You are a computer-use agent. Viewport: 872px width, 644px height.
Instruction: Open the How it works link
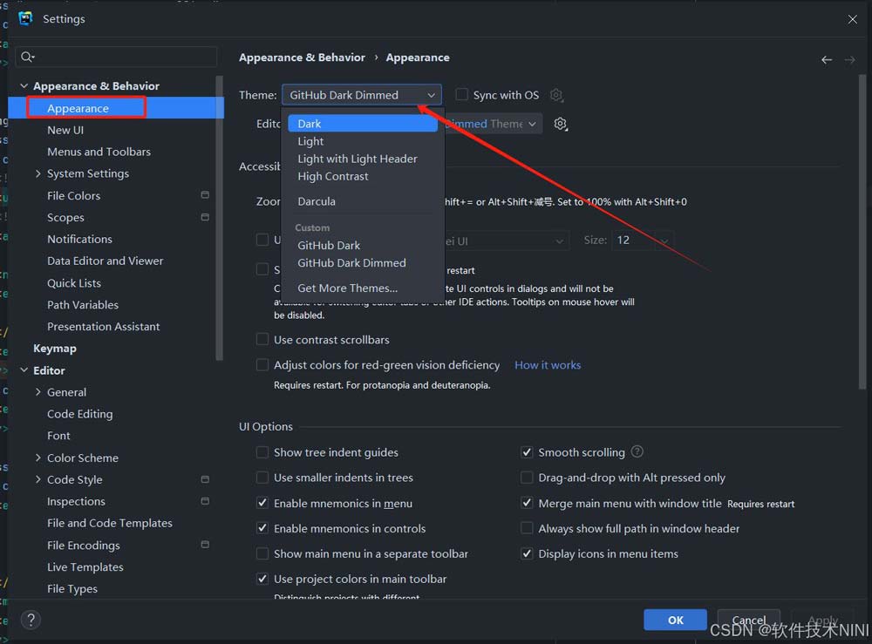(548, 365)
